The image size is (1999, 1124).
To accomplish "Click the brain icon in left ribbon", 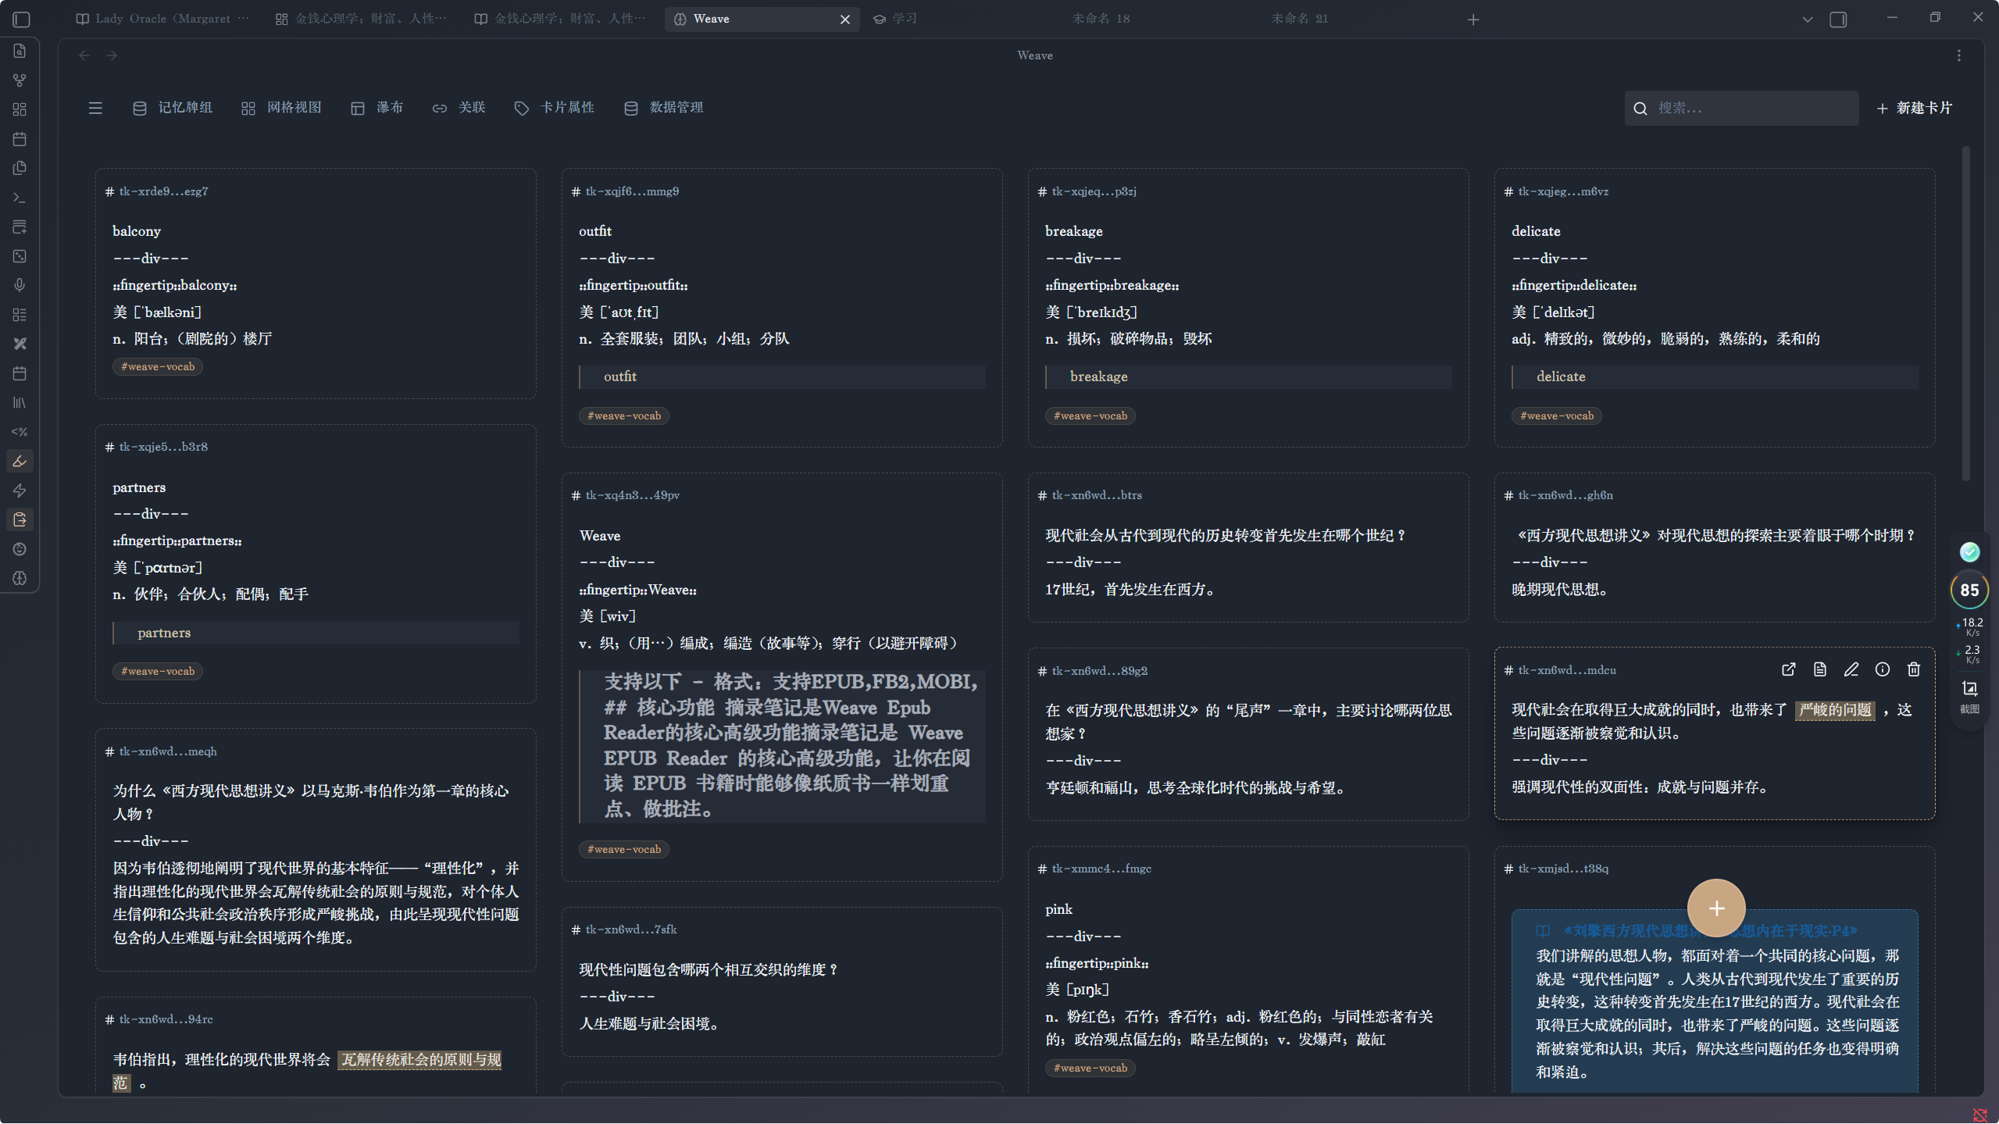I will (x=20, y=578).
